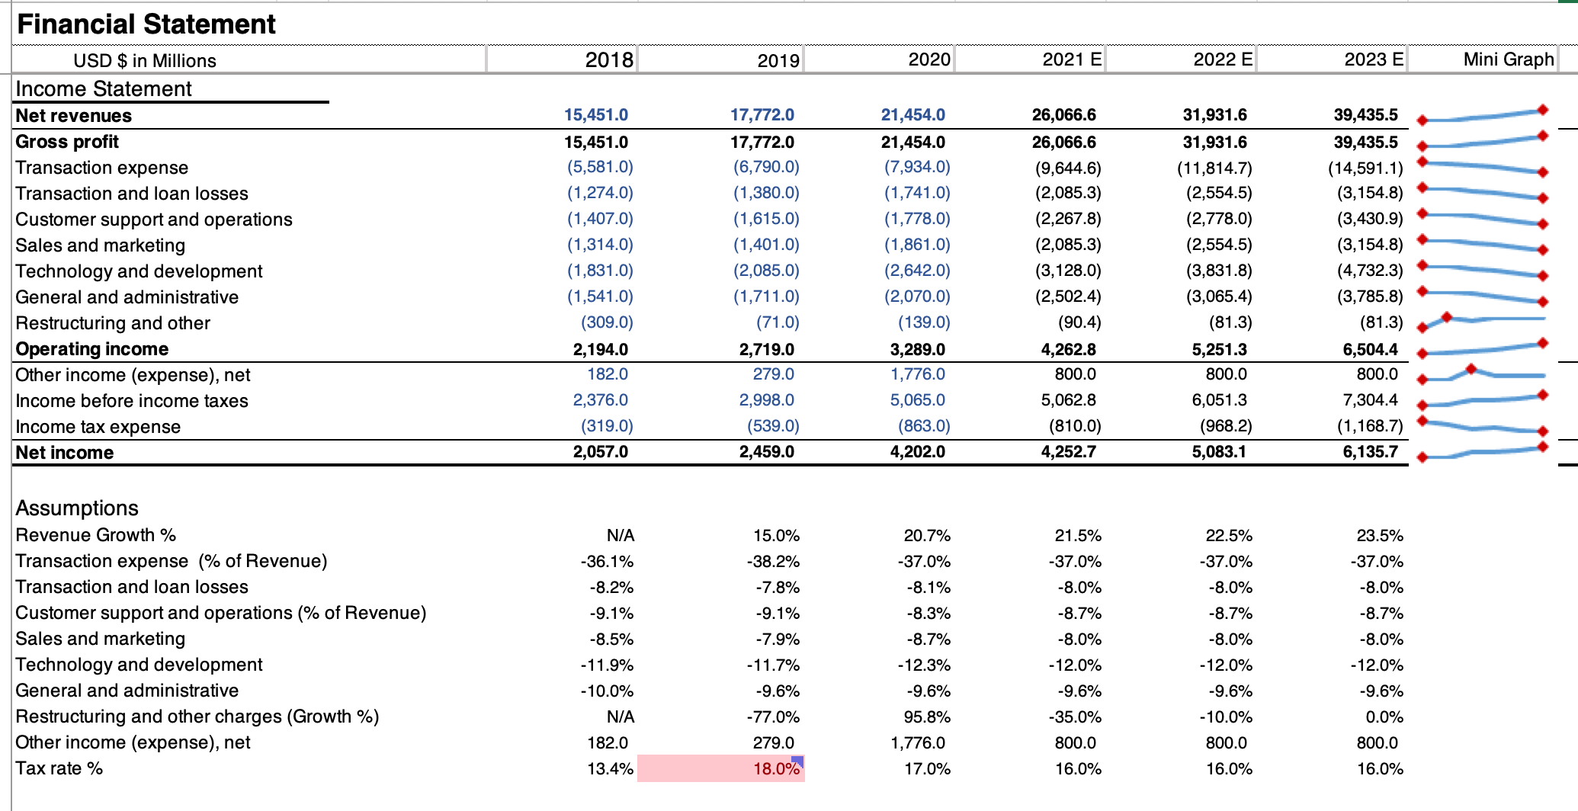Select Gross profit 2020 value 21,454.0
1578x811 pixels.
pos(912,142)
